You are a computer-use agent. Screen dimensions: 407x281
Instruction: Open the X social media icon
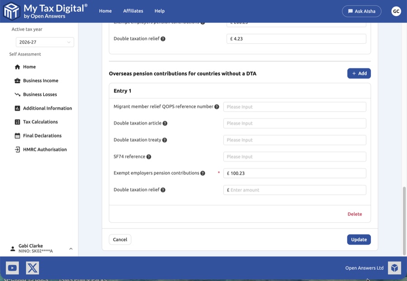coord(33,268)
